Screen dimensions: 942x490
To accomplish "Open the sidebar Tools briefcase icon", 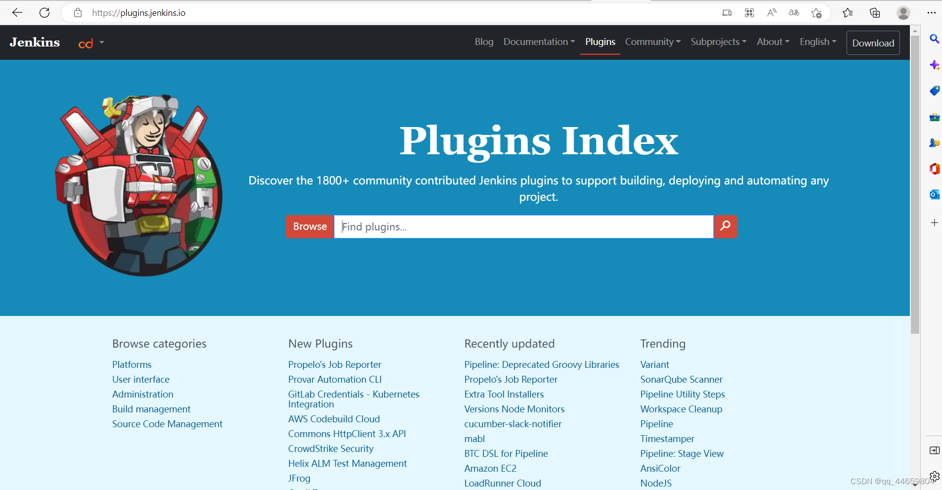I will (x=934, y=117).
